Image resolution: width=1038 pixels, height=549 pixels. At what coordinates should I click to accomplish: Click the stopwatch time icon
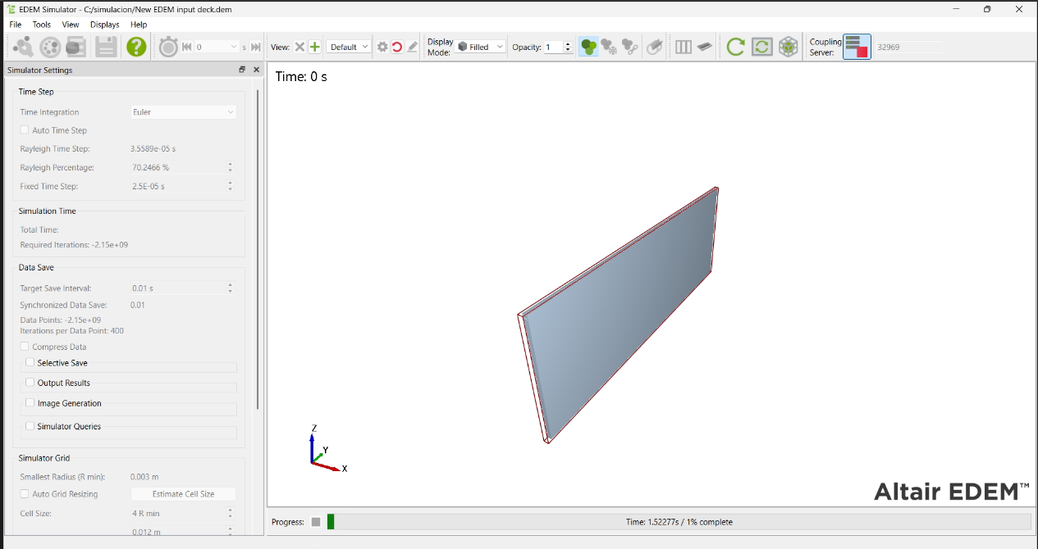[168, 47]
